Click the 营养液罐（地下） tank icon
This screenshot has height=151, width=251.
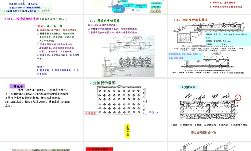(117, 9)
